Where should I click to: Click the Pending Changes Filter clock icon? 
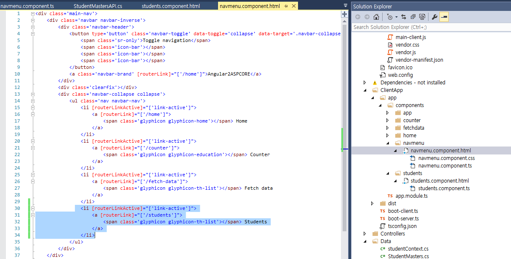coord(390,17)
